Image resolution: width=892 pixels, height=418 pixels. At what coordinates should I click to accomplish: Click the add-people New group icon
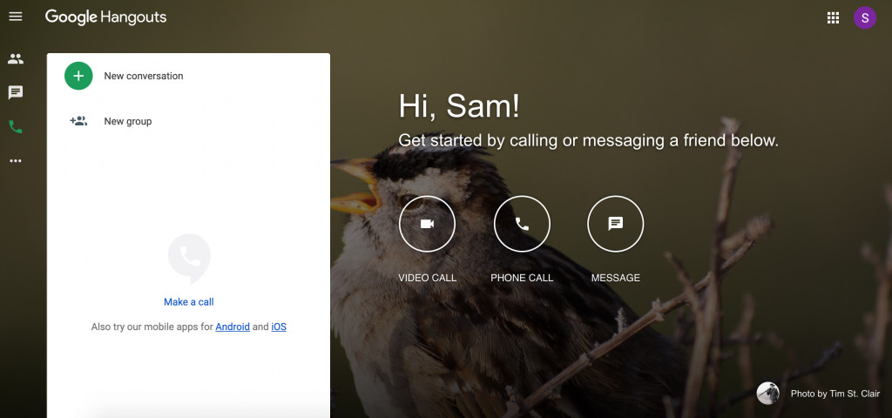coord(78,121)
